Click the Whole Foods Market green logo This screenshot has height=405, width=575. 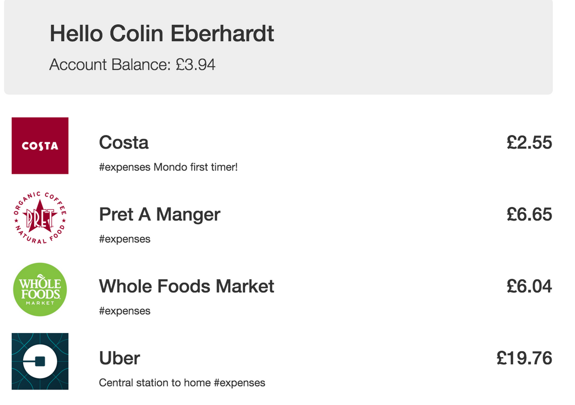pos(40,290)
